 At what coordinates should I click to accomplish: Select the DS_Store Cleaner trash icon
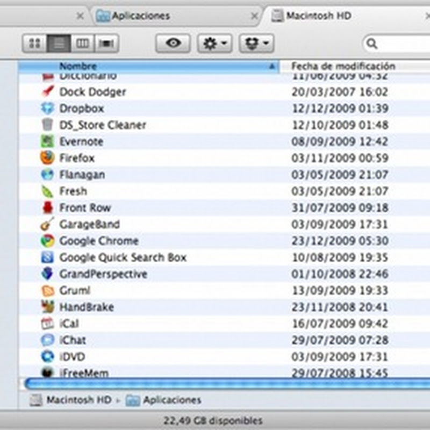pyautogui.click(x=47, y=125)
